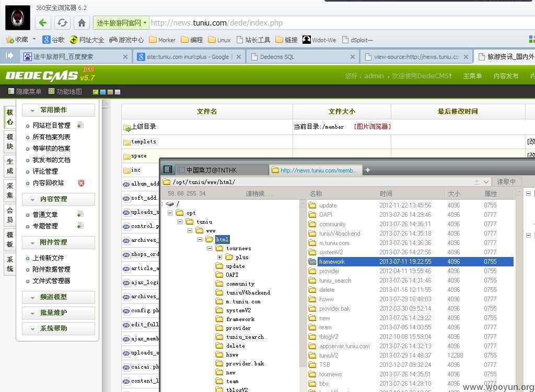Expand the 系统帮助 menu section
The width and height of the screenshot is (535, 392).
pos(59,328)
